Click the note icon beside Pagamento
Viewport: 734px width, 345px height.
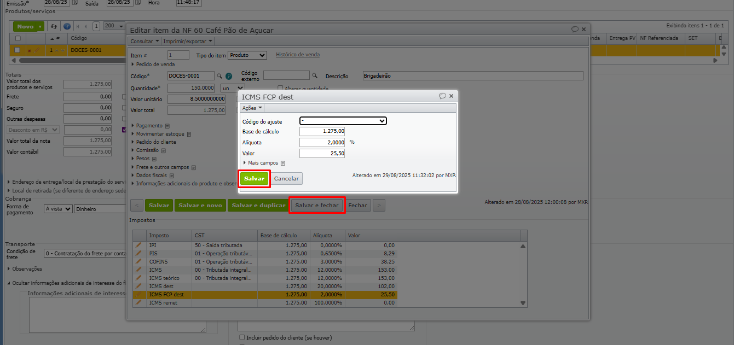point(167,126)
